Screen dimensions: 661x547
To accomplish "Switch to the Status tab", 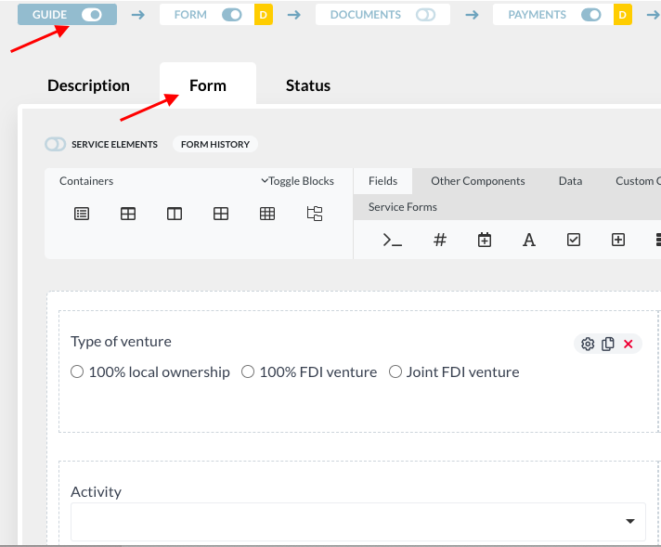I will click(308, 85).
